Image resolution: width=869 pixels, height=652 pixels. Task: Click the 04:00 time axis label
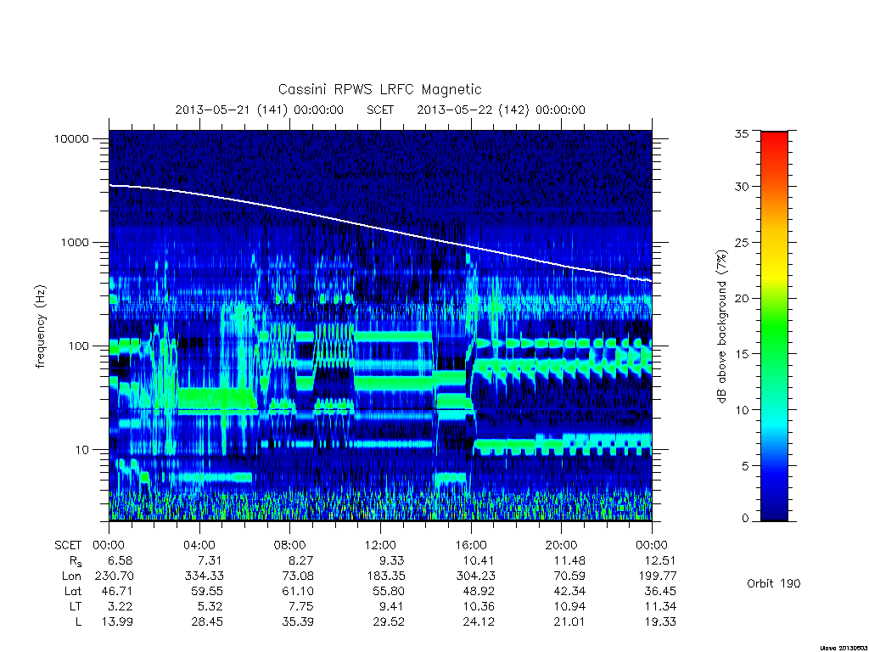coord(199,545)
